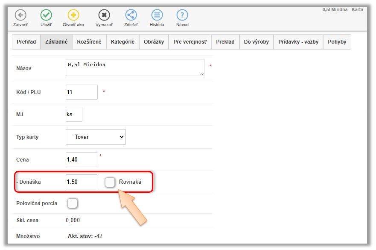This screenshot has width=376, height=250.
Task: Click into the Názov text field
Action: [134, 68]
